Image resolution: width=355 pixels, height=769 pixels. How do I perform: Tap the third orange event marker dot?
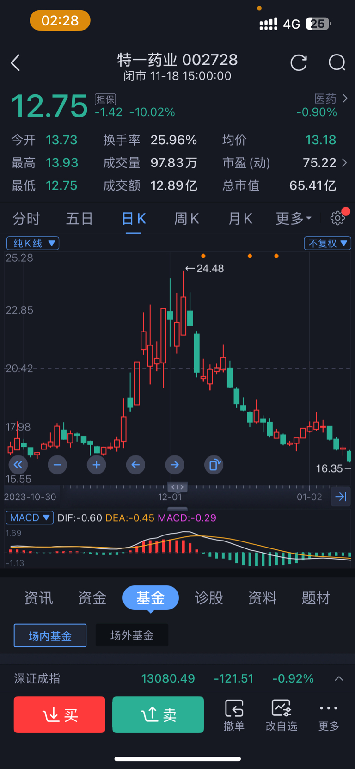276,256
